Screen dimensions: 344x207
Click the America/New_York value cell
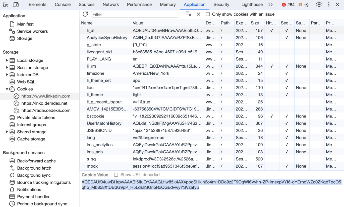point(168,73)
